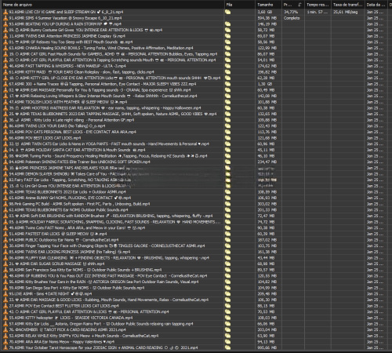The height and width of the screenshot is (353, 392).
Task: Select the FAST TAPPING & WHISPERS file row
Action: 113,66
